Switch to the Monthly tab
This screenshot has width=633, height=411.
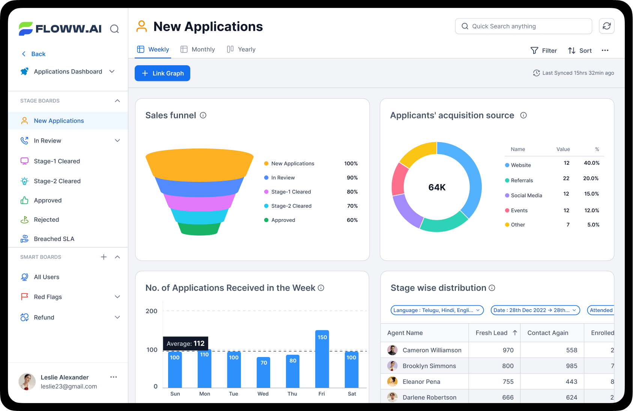click(x=198, y=49)
